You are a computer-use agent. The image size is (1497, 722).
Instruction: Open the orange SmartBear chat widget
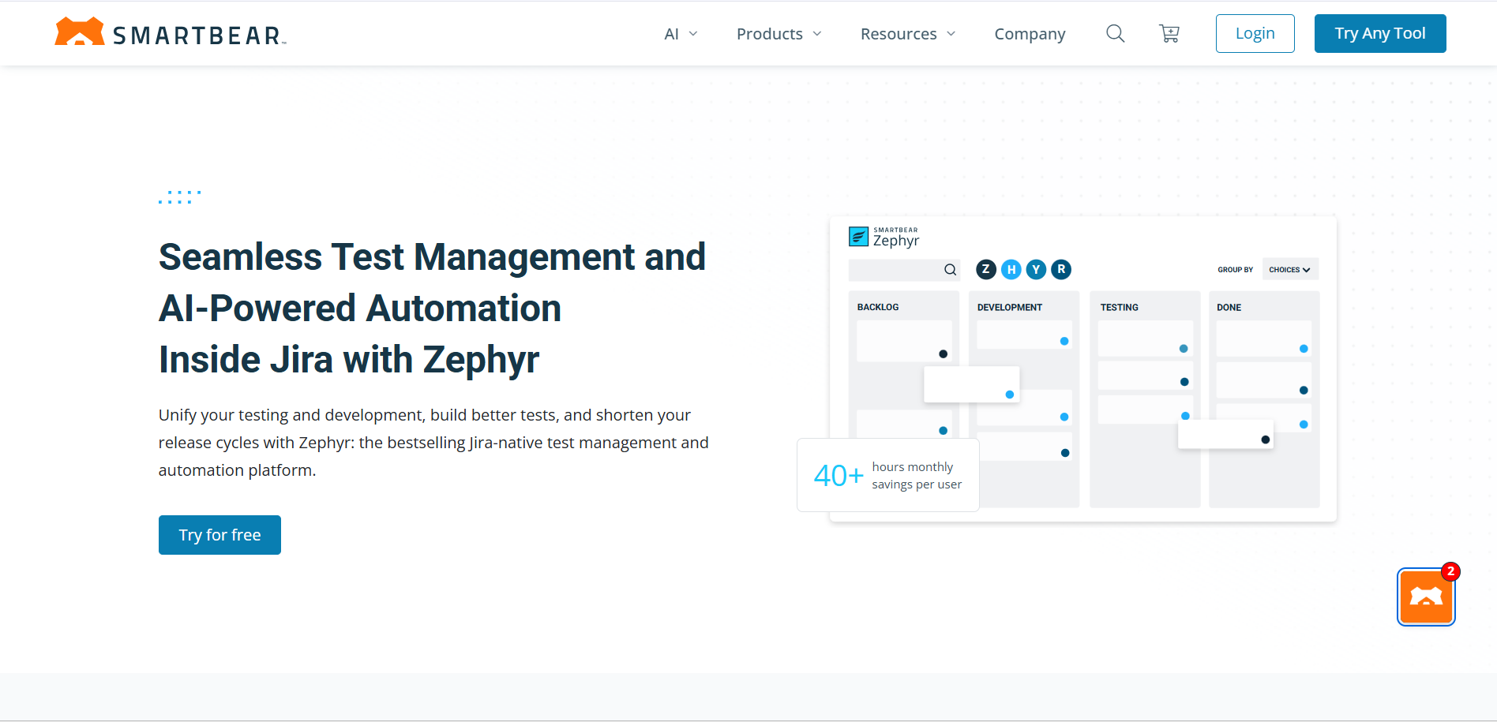click(1425, 597)
